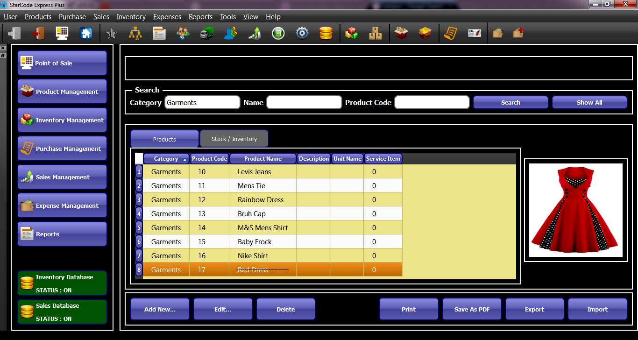Select the Red Dress row in the table
Screen dimensions: 638x340
pyautogui.click(x=262, y=269)
